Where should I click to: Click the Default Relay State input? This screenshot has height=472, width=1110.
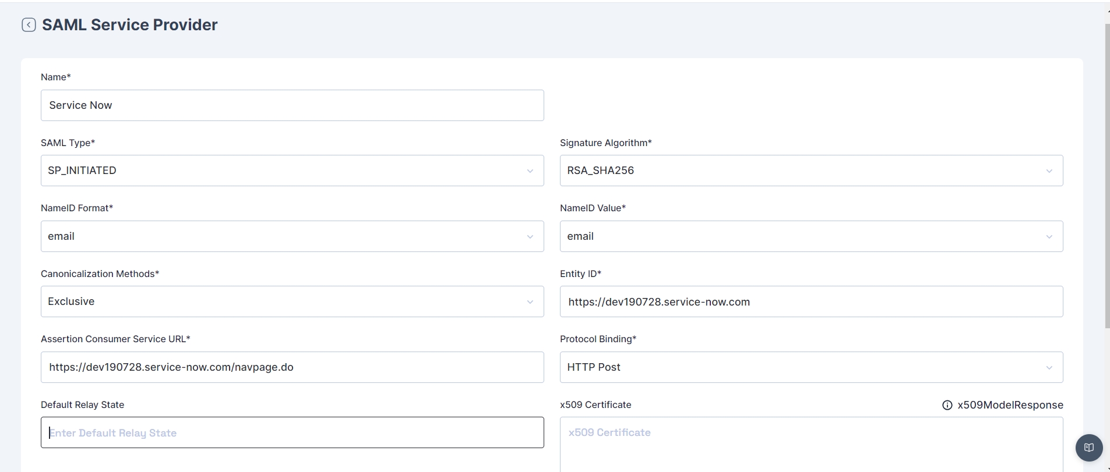[292, 432]
